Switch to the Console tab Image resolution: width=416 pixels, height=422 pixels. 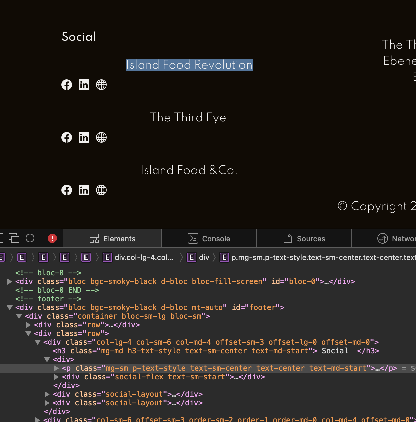[x=209, y=238]
